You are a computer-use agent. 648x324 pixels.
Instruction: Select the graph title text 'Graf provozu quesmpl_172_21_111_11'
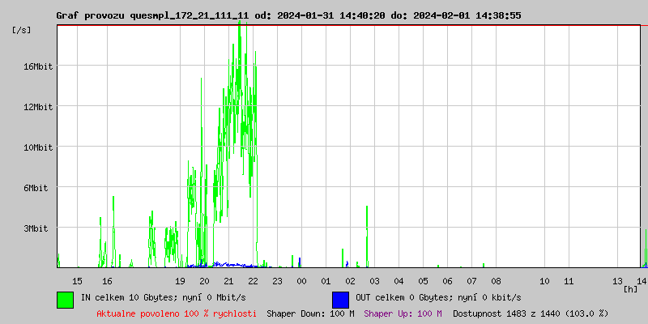(152, 15)
